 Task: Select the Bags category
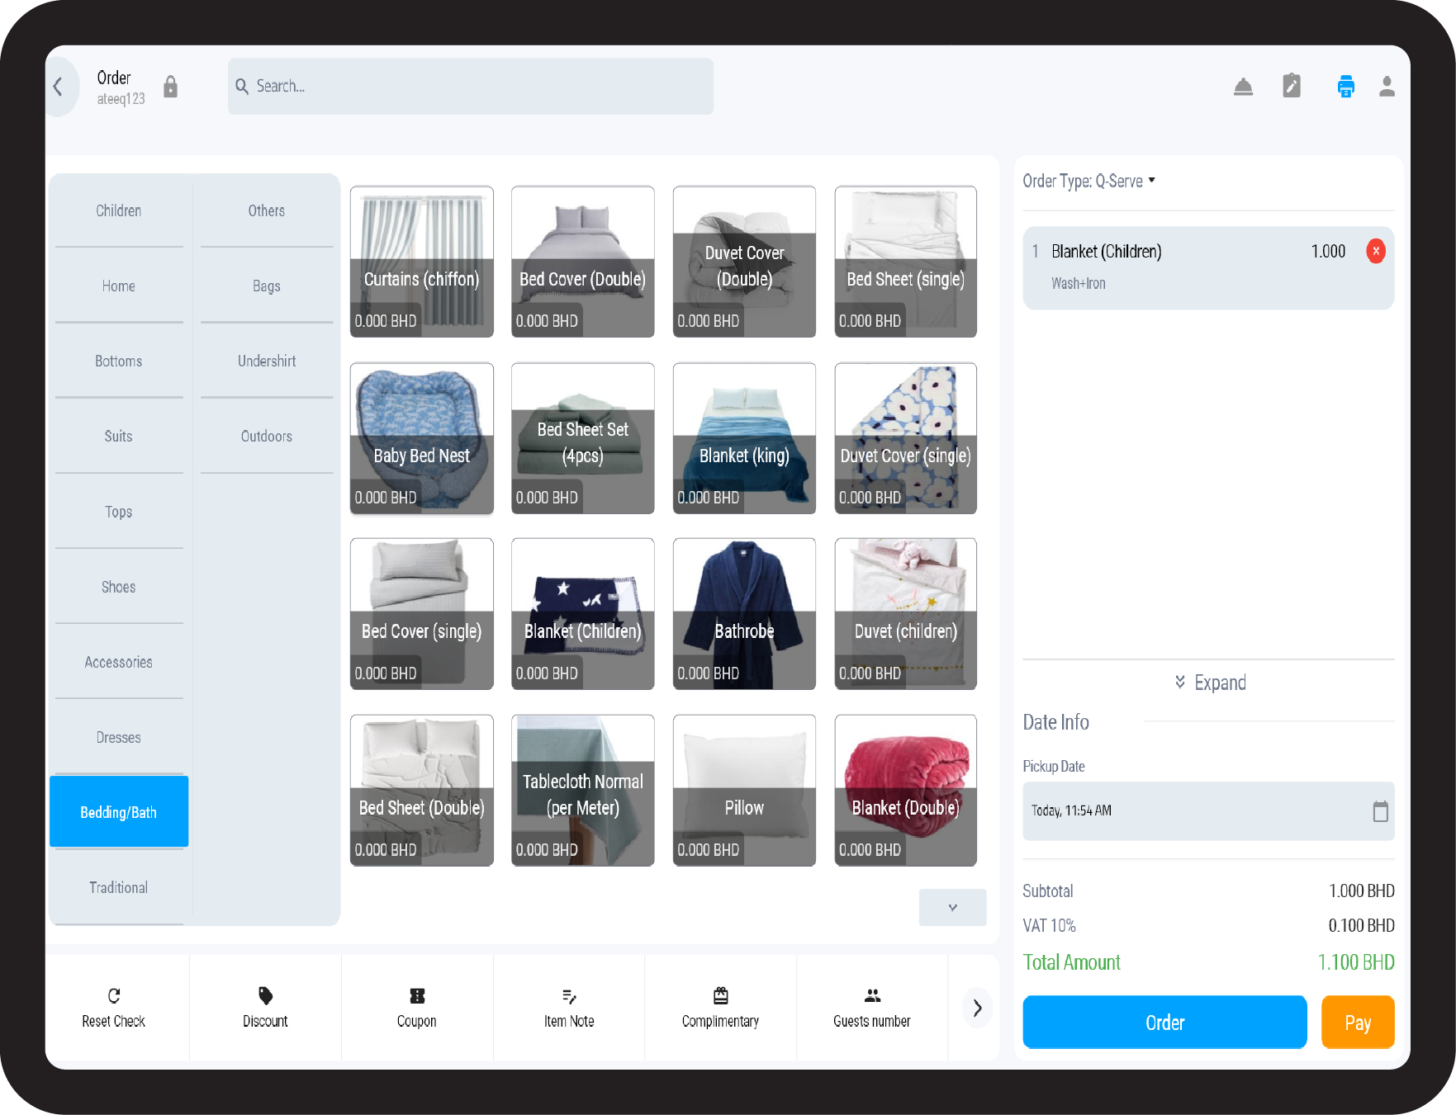pyautogui.click(x=267, y=286)
